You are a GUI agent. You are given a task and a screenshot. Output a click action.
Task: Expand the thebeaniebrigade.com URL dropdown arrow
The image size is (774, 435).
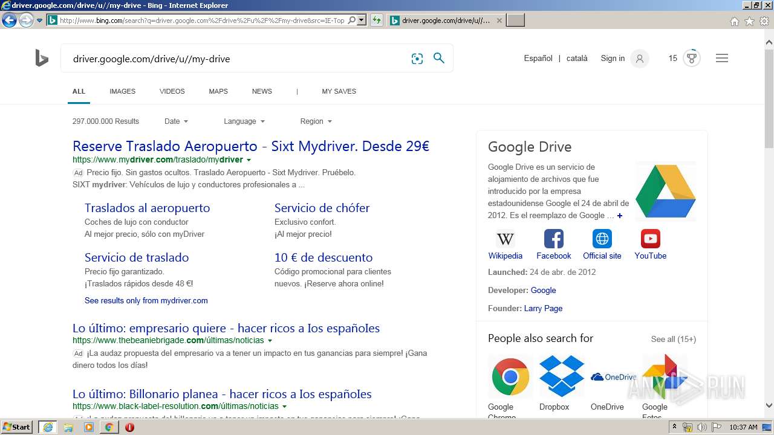tap(270, 341)
